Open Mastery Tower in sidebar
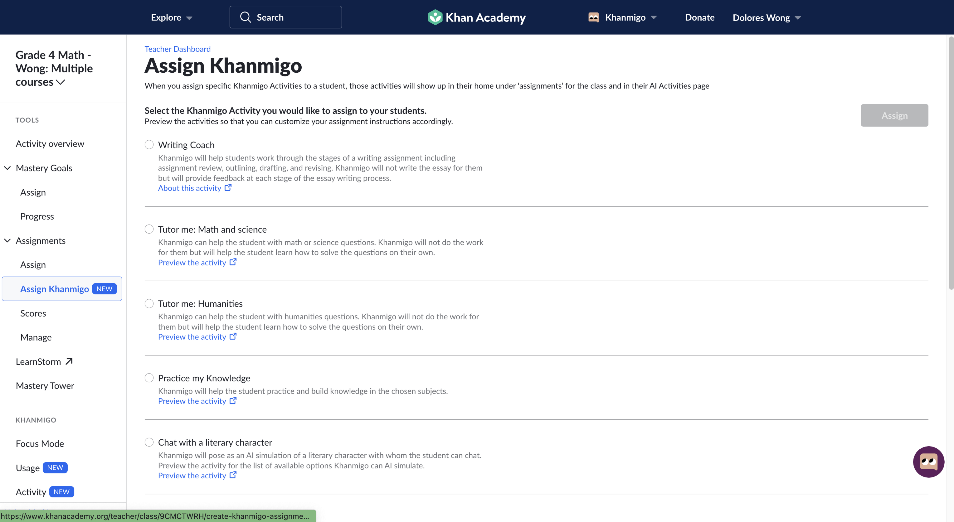 click(45, 386)
